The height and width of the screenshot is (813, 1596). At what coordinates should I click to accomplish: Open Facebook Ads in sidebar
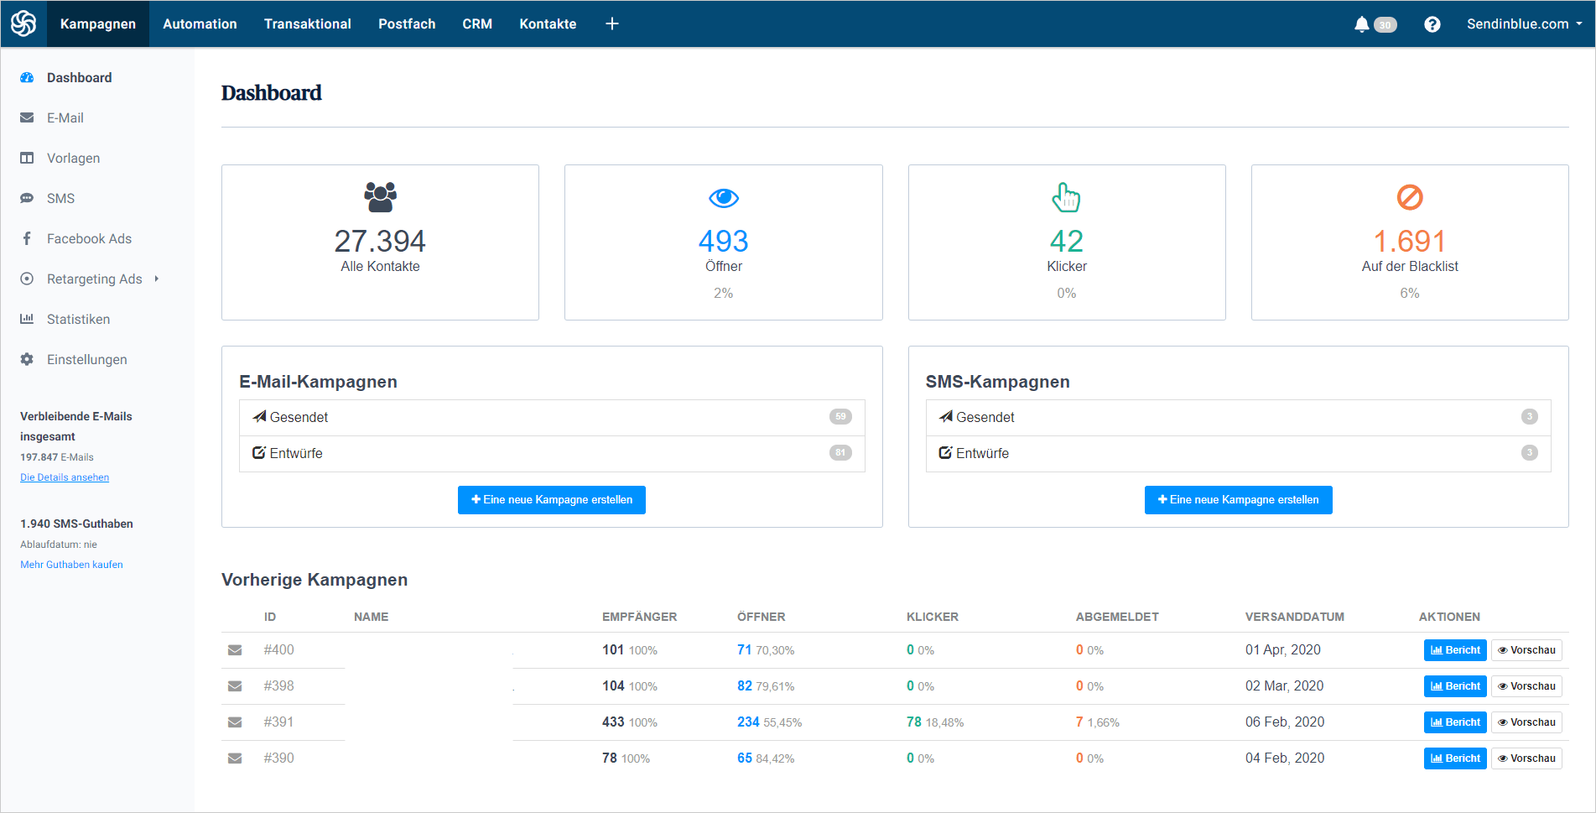coord(89,239)
